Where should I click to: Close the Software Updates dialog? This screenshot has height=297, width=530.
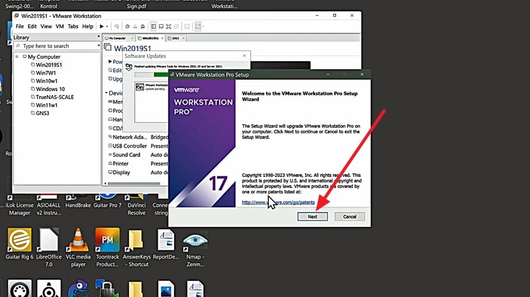pyautogui.click(x=244, y=55)
